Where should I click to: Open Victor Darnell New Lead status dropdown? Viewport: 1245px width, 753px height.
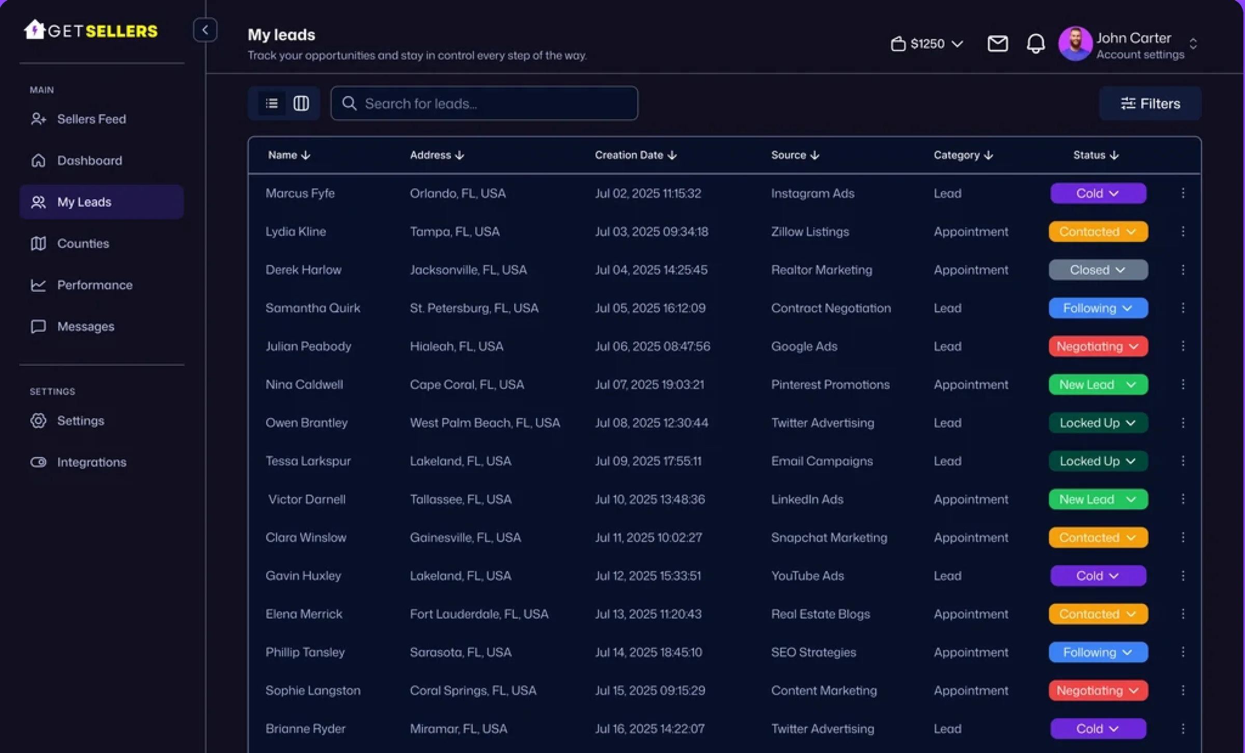pyautogui.click(x=1098, y=499)
